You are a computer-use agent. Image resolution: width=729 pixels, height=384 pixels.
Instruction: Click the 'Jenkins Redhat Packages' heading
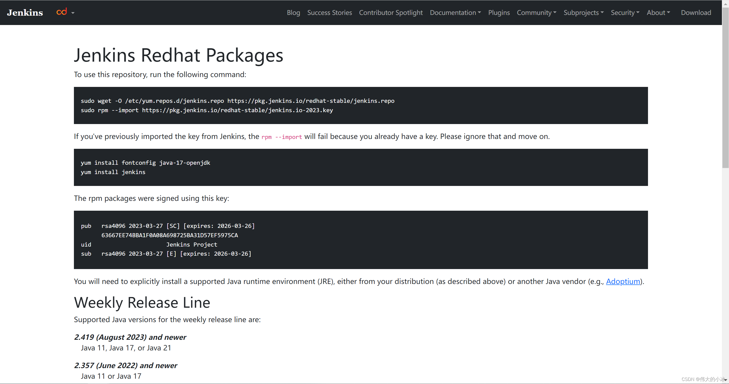point(178,55)
